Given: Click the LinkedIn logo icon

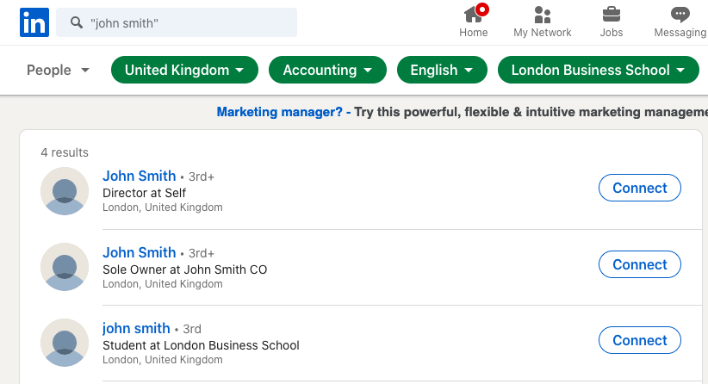Looking at the screenshot, I should coord(34,22).
